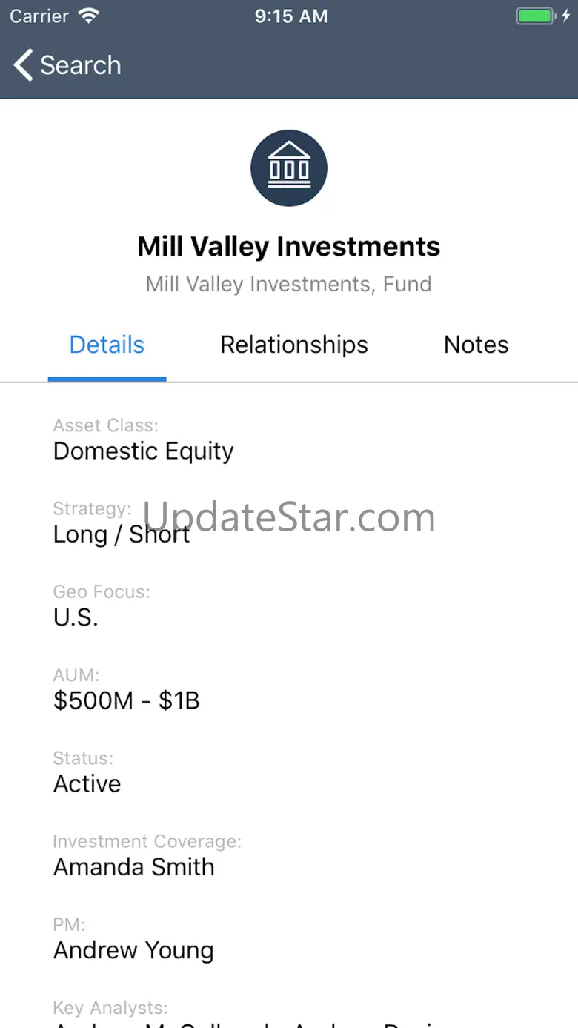Select the Details tab
The width and height of the screenshot is (578, 1028).
(x=107, y=345)
